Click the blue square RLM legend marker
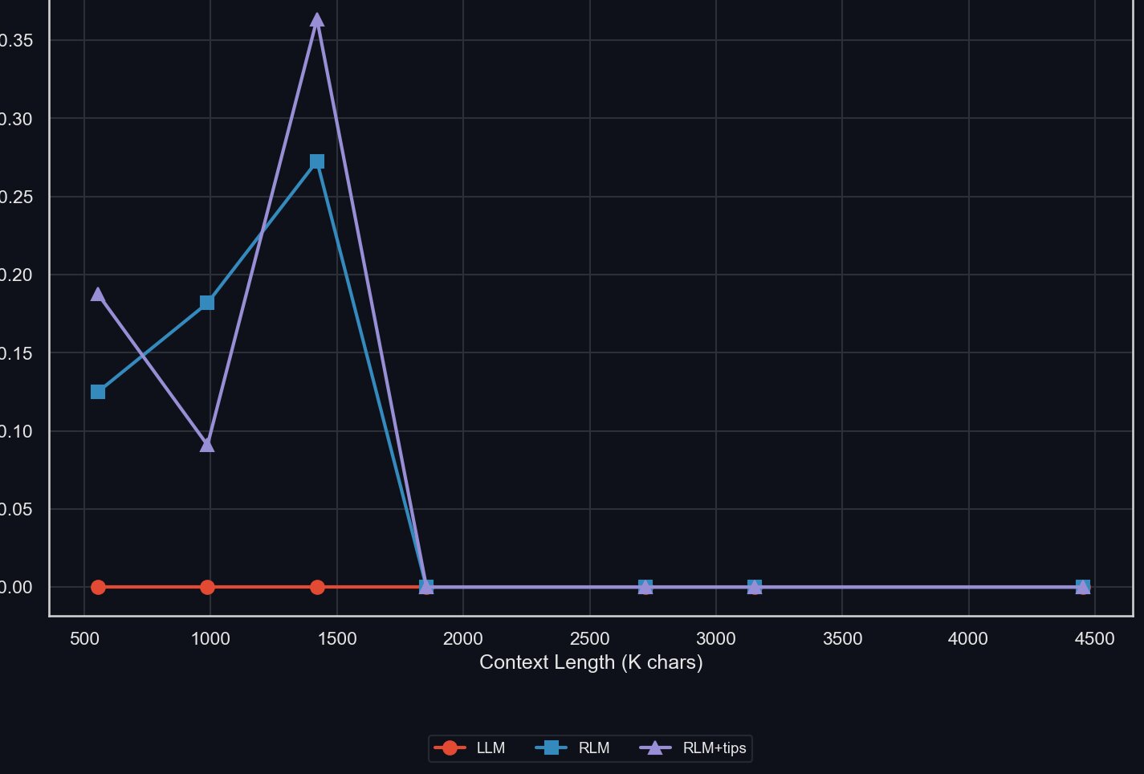The height and width of the screenshot is (774, 1144). tap(552, 748)
